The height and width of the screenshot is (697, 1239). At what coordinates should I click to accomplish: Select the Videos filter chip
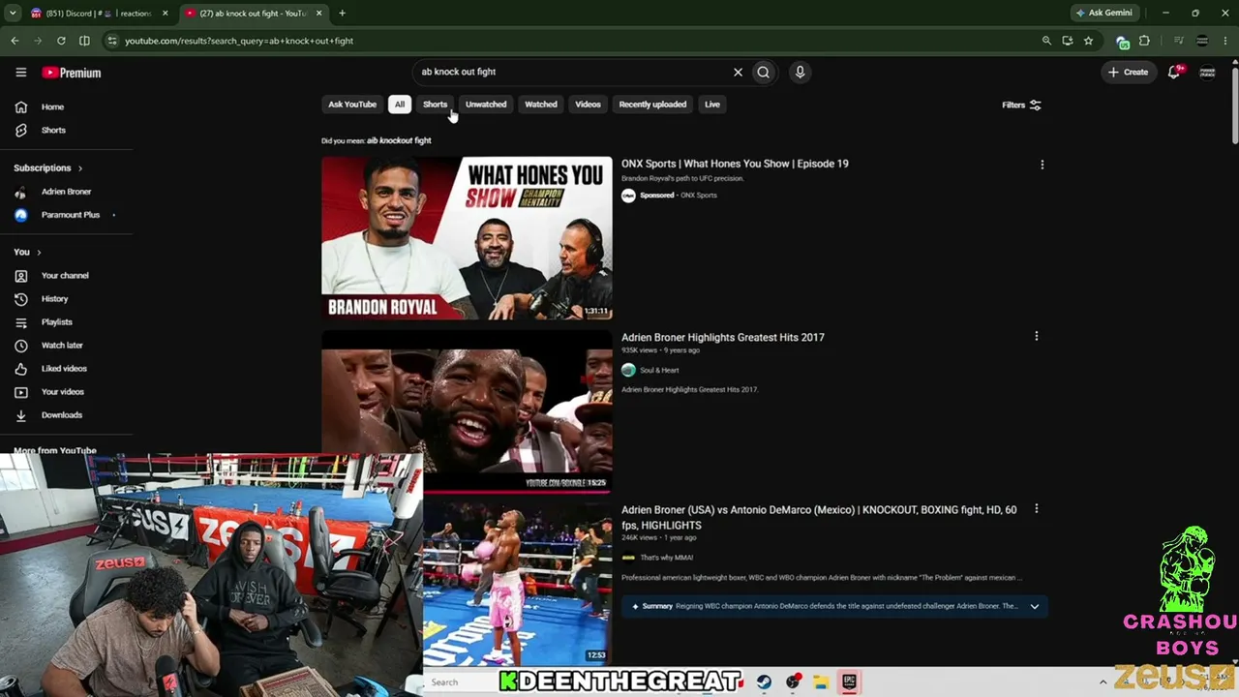(x=588, y=105)
